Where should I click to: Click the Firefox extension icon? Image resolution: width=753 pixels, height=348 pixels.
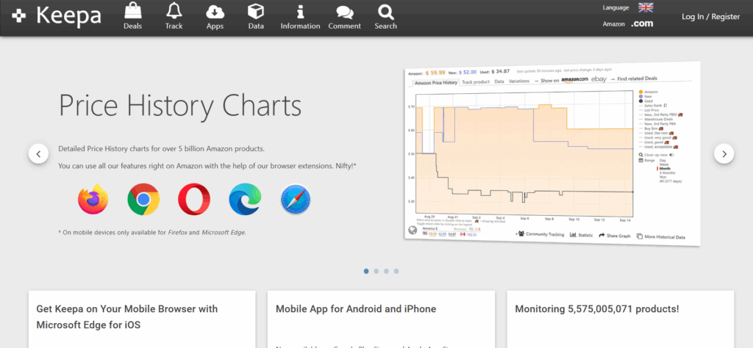[x=93, y=199]
